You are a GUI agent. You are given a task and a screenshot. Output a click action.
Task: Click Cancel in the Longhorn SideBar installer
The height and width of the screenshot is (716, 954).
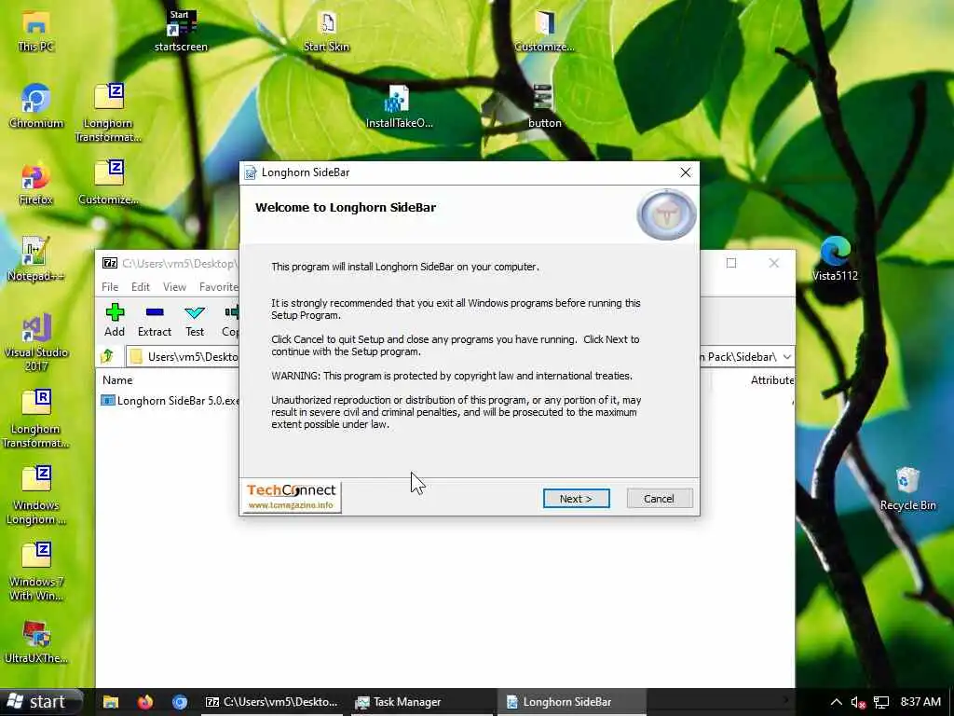point(659,499)
